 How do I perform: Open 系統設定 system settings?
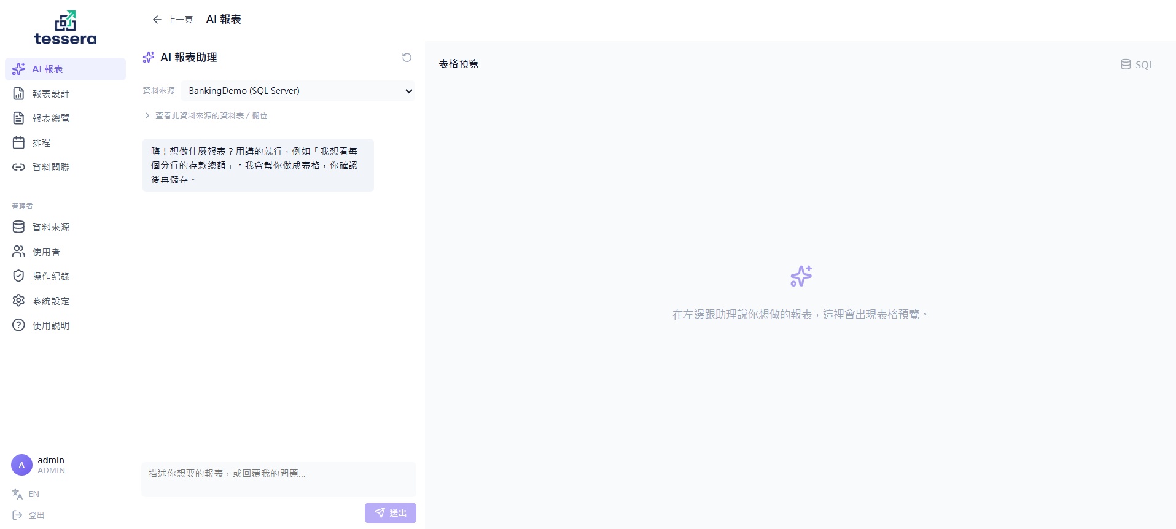[x=65, y=301]
